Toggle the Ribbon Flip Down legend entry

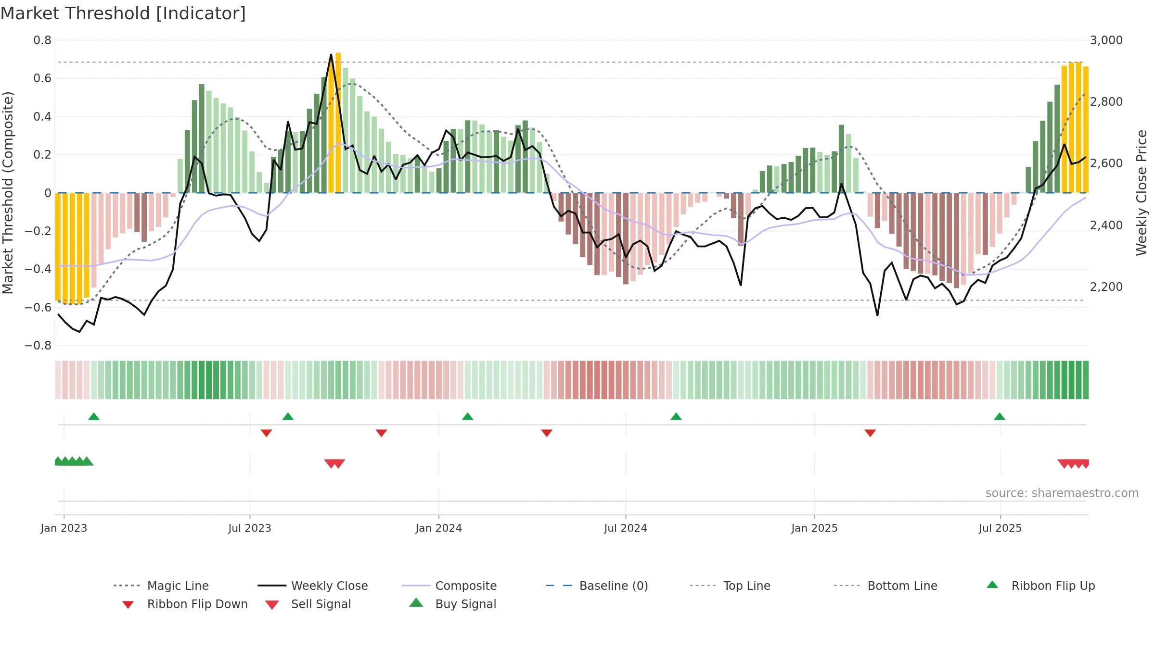click(x=184, y=604)
